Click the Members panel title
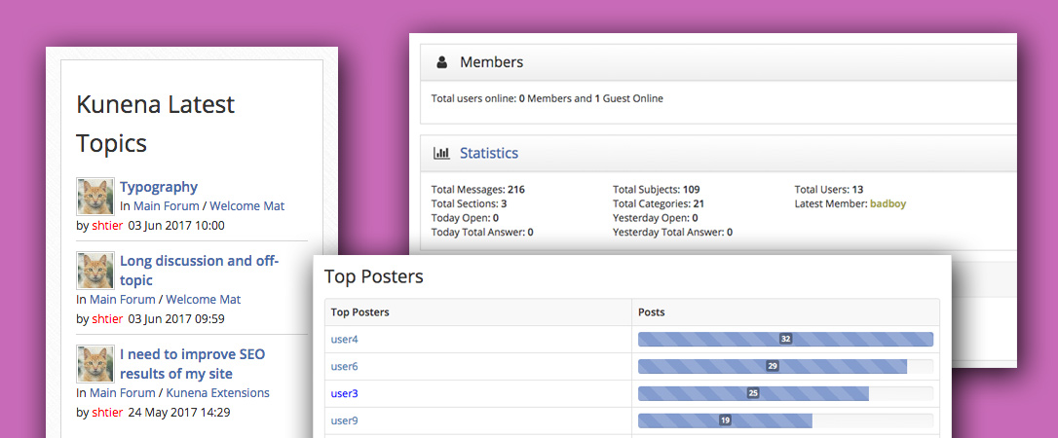The width and height of the screenshot is (1058, 438). [x=491, y=62]
